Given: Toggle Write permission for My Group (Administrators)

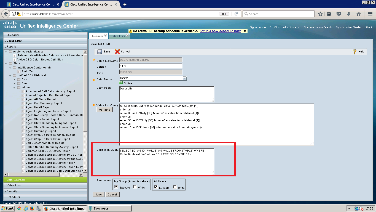Looking at the screenshot, I should (x=135, y=187).
